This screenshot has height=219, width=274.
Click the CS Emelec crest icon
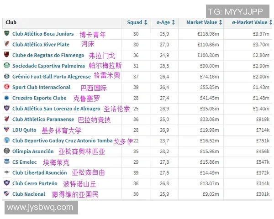click(6, 162)
